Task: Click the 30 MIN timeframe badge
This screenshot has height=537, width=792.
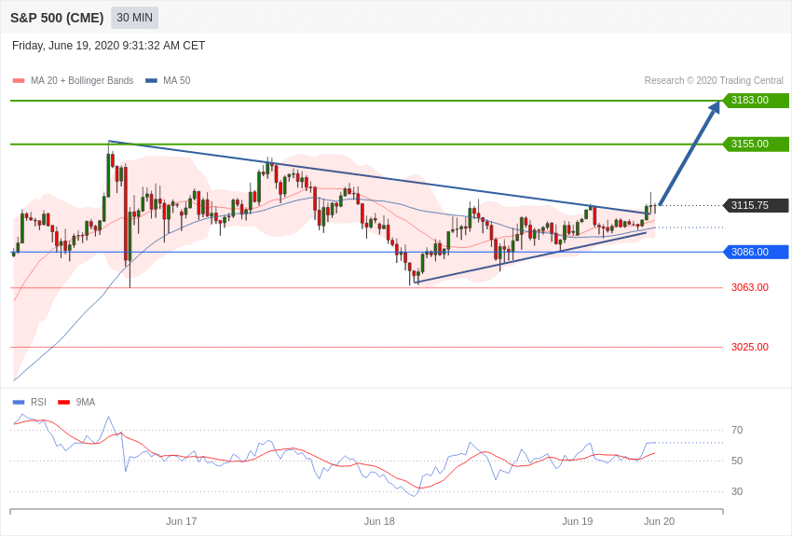Action: tap(134, 18)
